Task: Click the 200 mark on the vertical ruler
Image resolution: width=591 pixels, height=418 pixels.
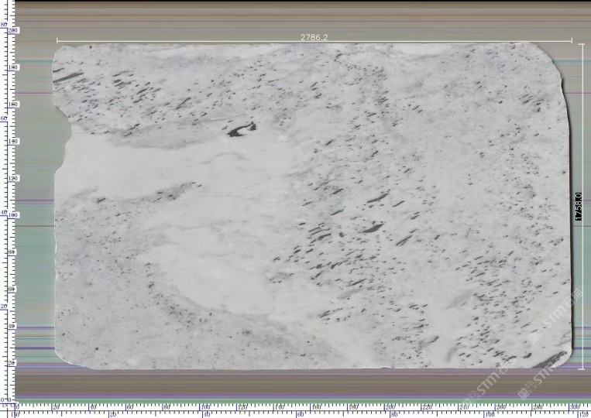Action: click(x=12, y=30)
